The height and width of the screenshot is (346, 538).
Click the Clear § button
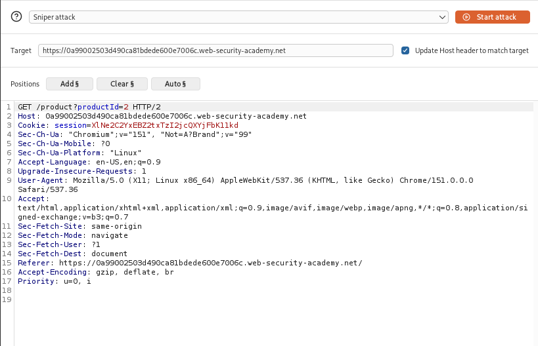pyautogui.click(x=122, y=84)
